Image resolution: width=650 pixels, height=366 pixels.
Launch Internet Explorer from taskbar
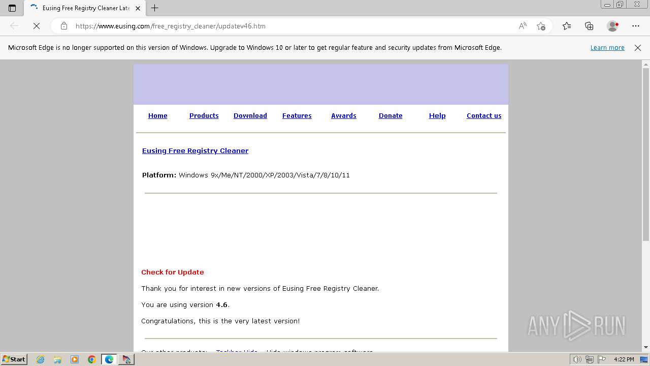coord(41,359)
